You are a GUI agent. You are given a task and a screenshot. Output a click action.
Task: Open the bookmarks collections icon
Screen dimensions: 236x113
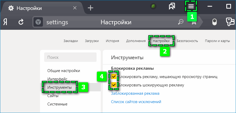pyautogui.click(x=172, y=7)
